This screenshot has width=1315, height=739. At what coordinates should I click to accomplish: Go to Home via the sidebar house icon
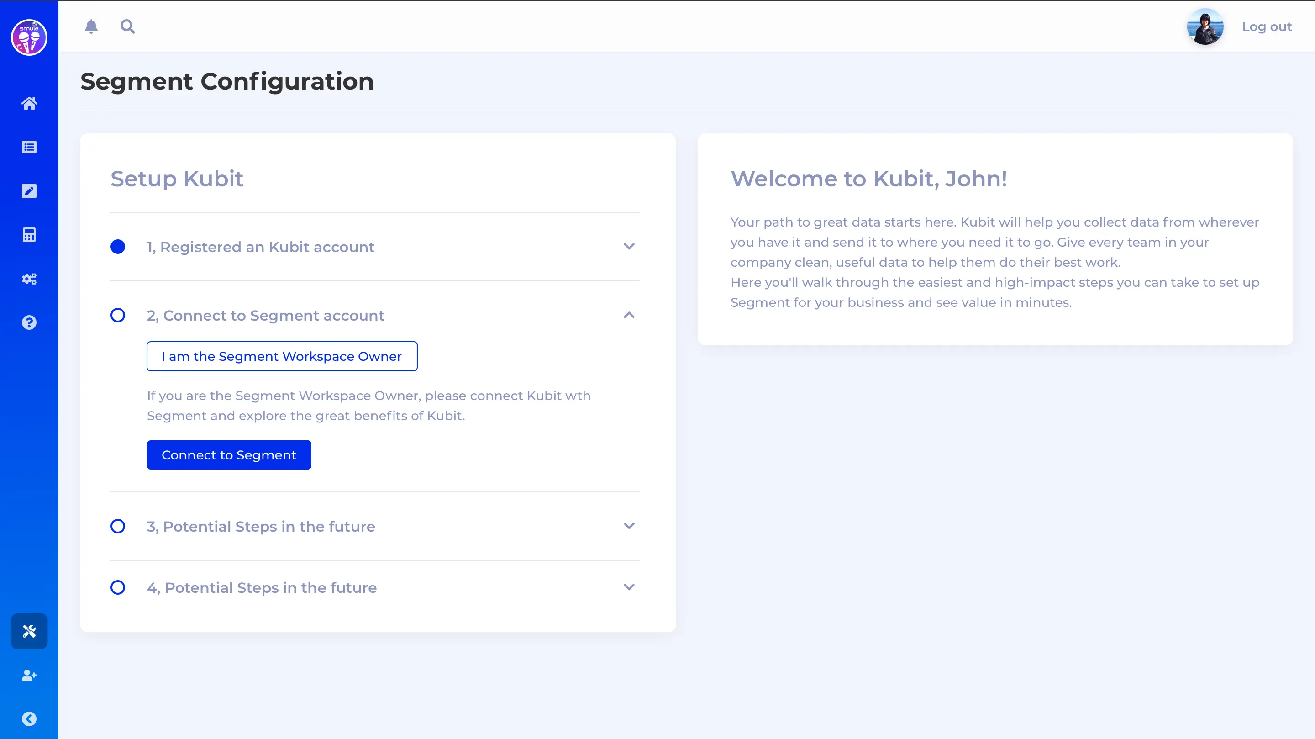(x=29, y=103)
